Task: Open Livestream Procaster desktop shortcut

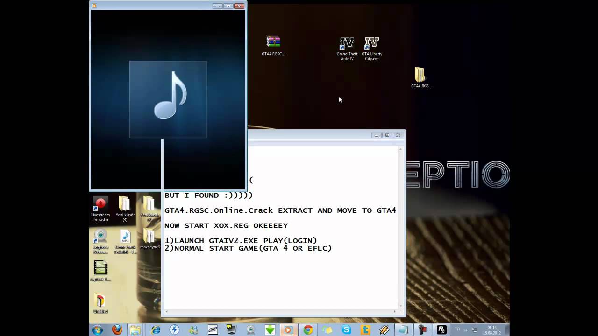Action: click(100, 209)
